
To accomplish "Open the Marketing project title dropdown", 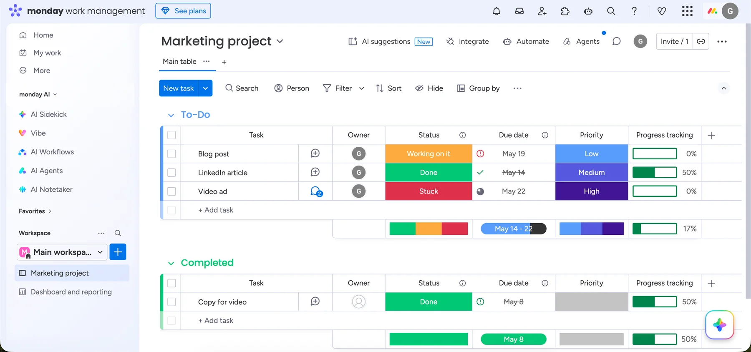I will pos(280,41).
